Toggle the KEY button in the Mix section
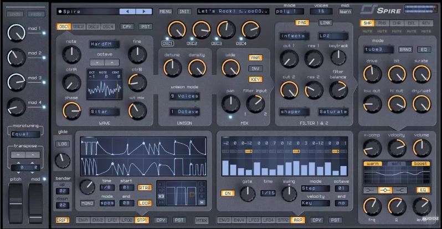Image resolution: width=442 pixels, height=229 pixels. (255, 79)
